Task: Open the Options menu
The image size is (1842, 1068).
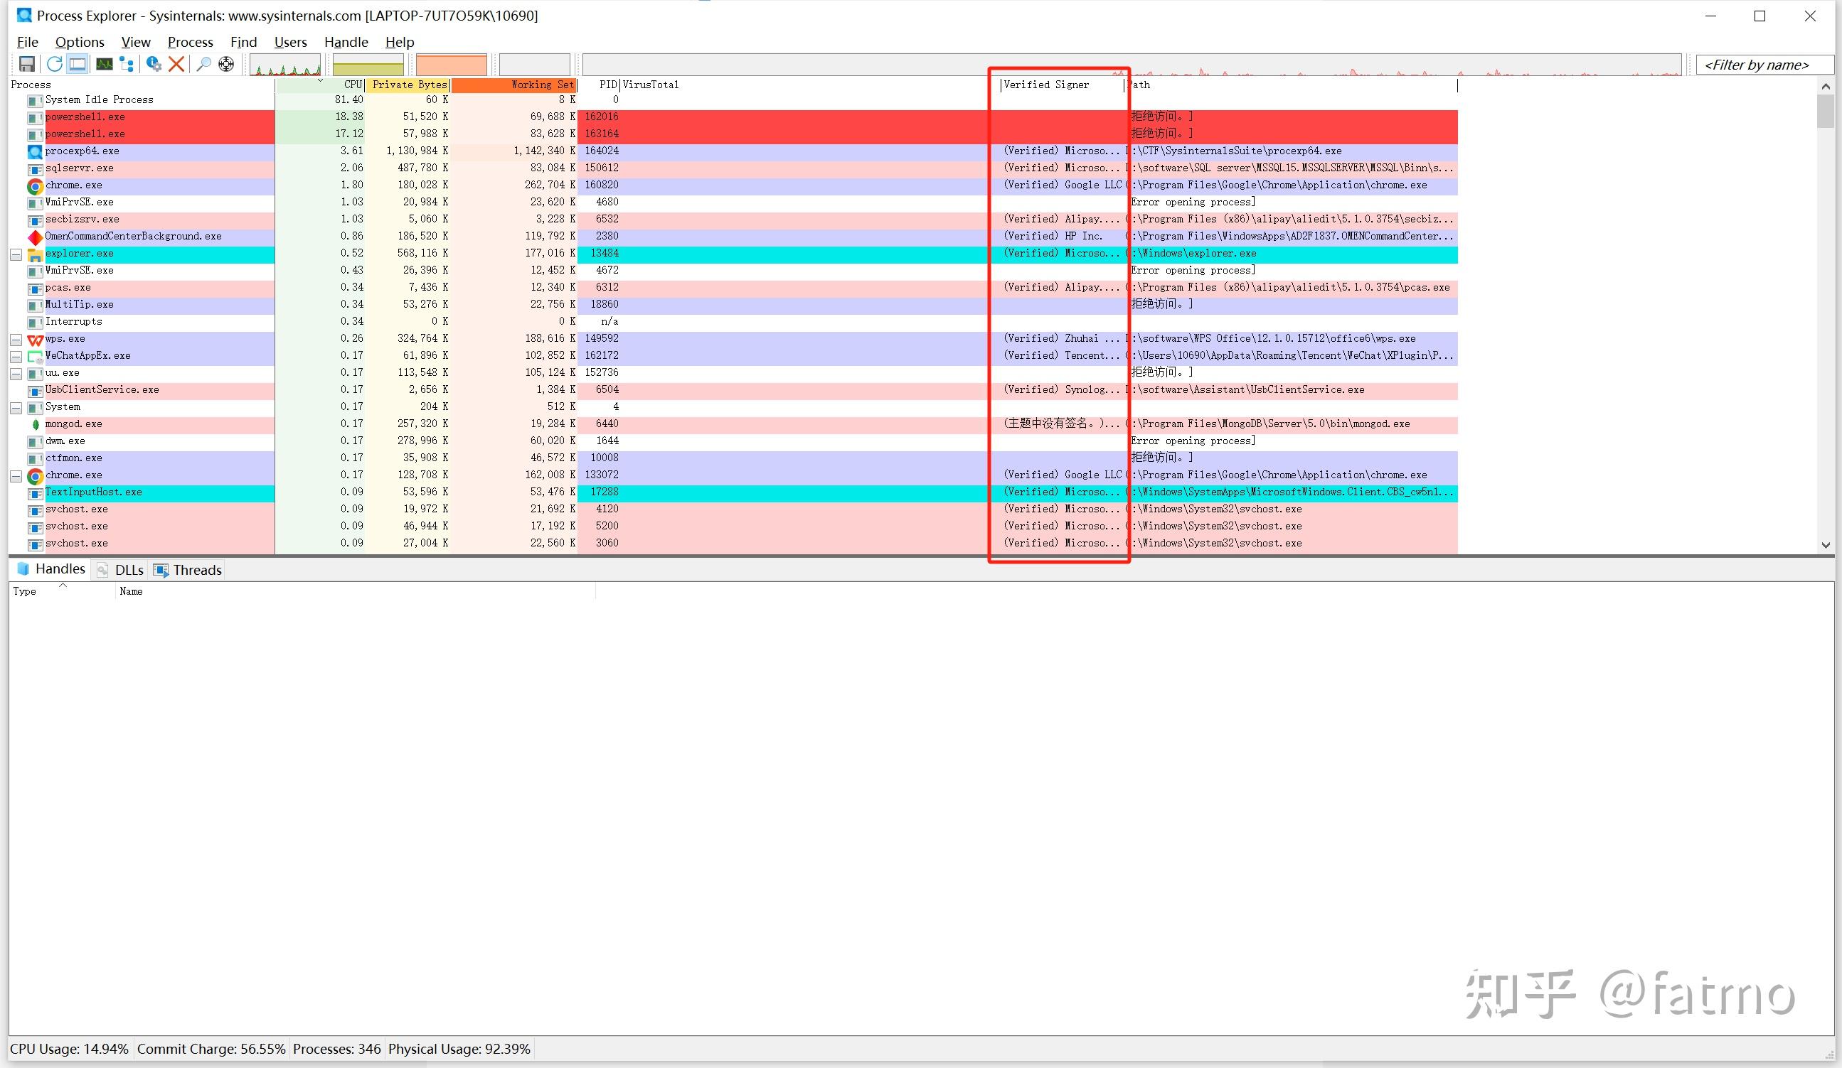Action: tap(80, 42)
